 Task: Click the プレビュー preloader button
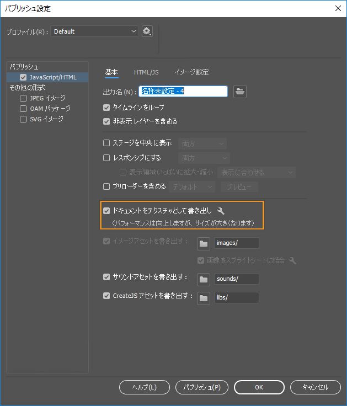coord(239,186)
